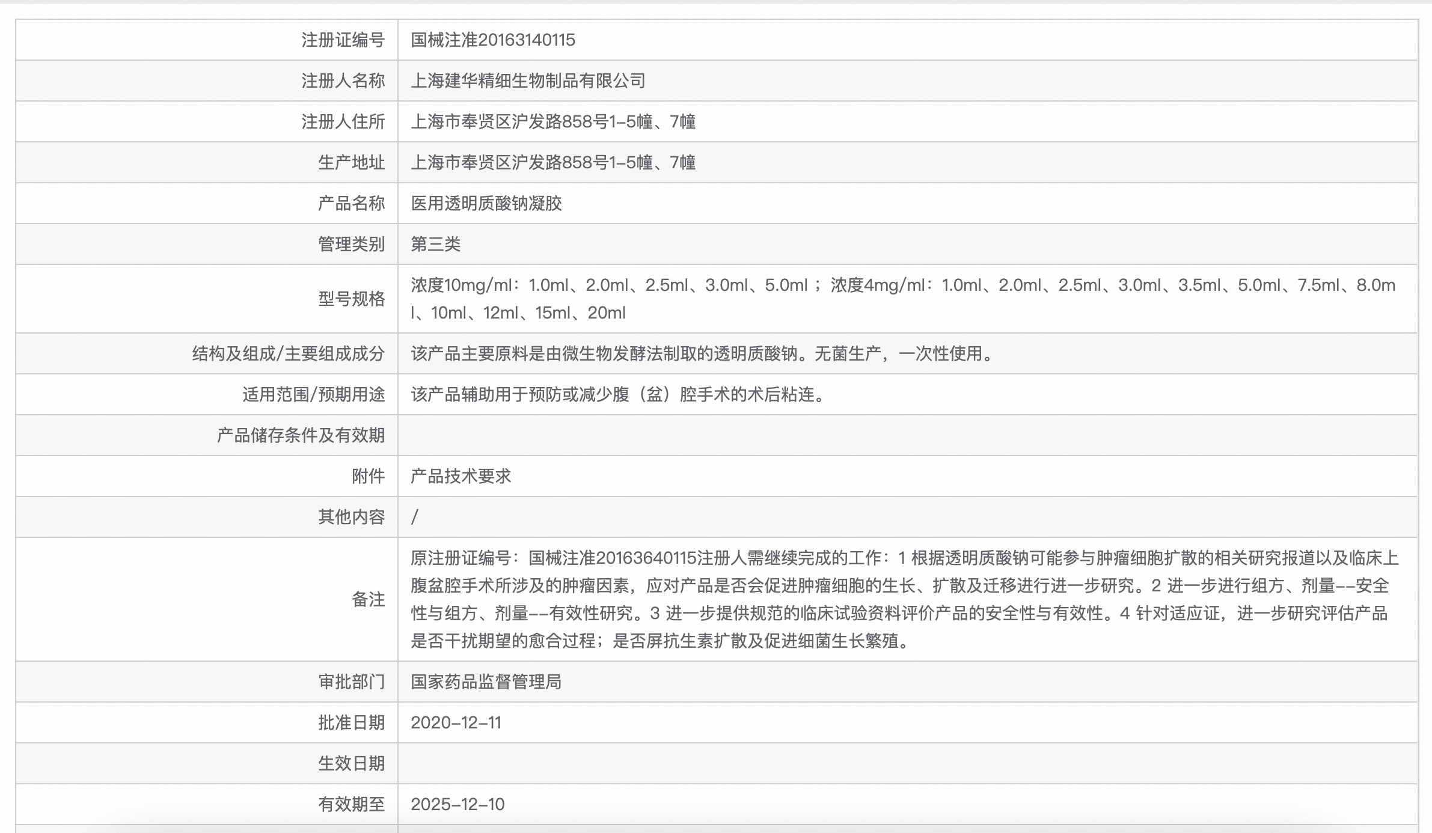Click the 产品储存条件及有效期 row label
The height and width of the screenshot is (833, 1432).
pyautogui.click(x=300, y=435)
